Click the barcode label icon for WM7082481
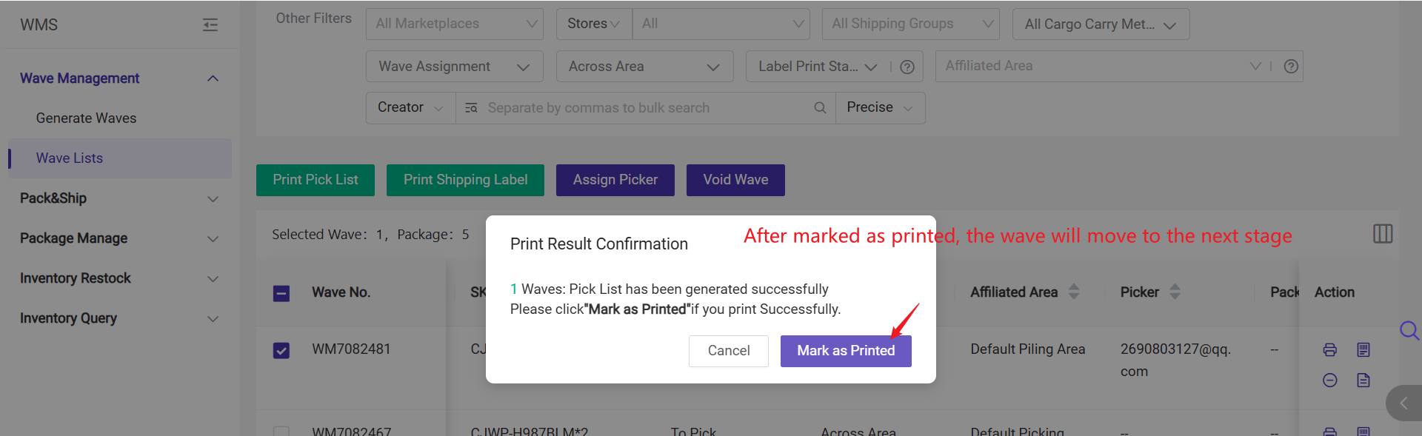The image size is (1422, 436). [1363, 350]
